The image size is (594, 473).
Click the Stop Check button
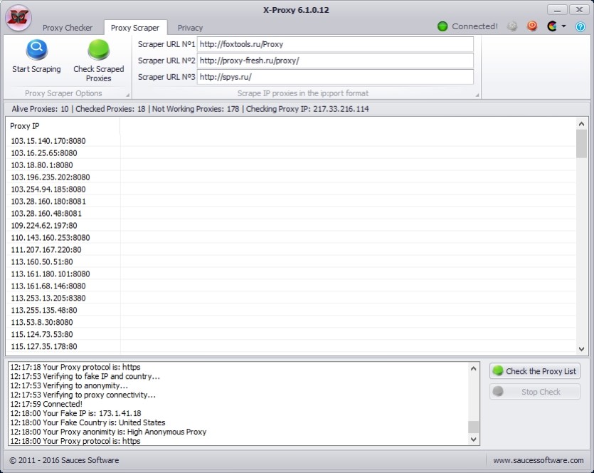click(x=534, y=392)
